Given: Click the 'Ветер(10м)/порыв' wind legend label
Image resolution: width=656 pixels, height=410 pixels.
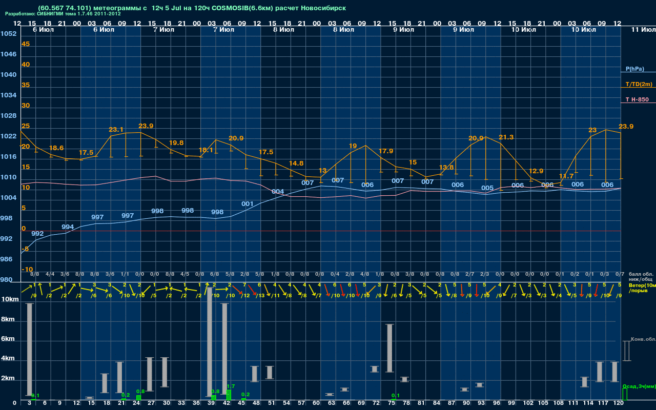Looking at the screenshot, I should (642, 288).
